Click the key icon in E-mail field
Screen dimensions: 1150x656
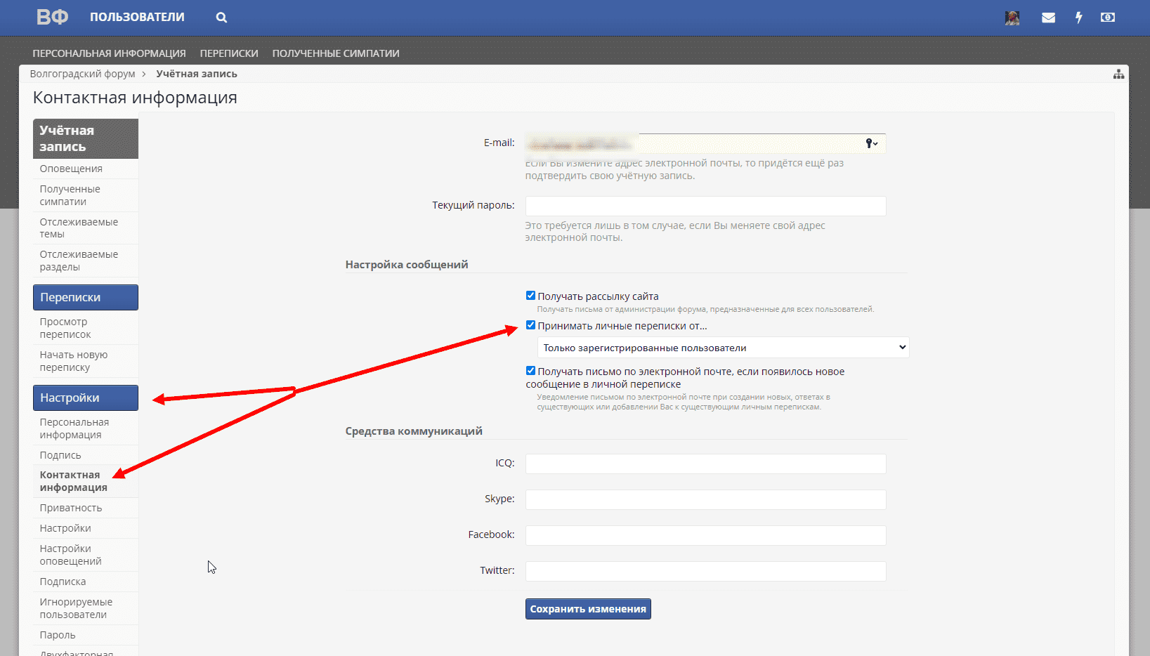pyautogui.click(x=871, y=143)
